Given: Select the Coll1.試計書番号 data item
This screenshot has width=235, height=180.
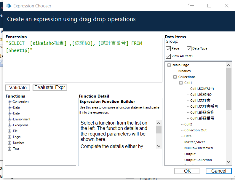Looking at the screenshot, I should tap(204, 106).
